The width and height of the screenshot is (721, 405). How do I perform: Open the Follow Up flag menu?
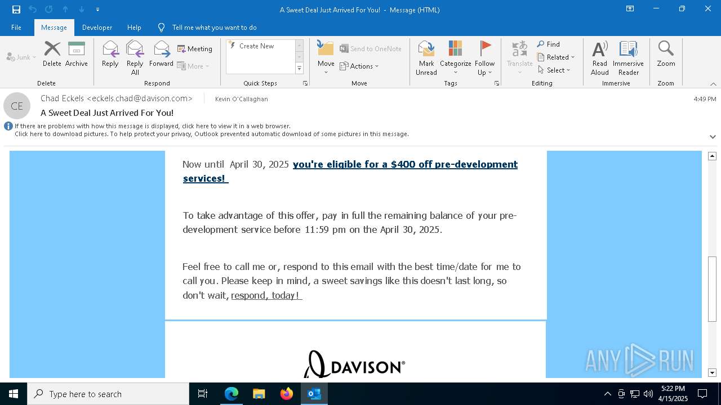click(x=484, y=57)
